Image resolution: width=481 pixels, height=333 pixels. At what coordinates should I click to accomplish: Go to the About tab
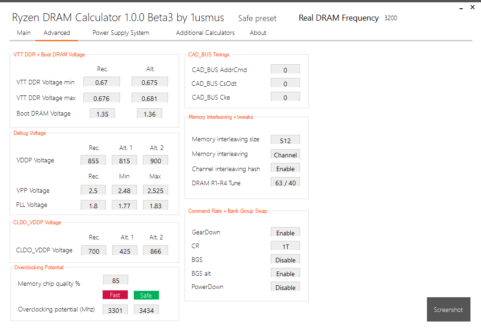point(258,33)
